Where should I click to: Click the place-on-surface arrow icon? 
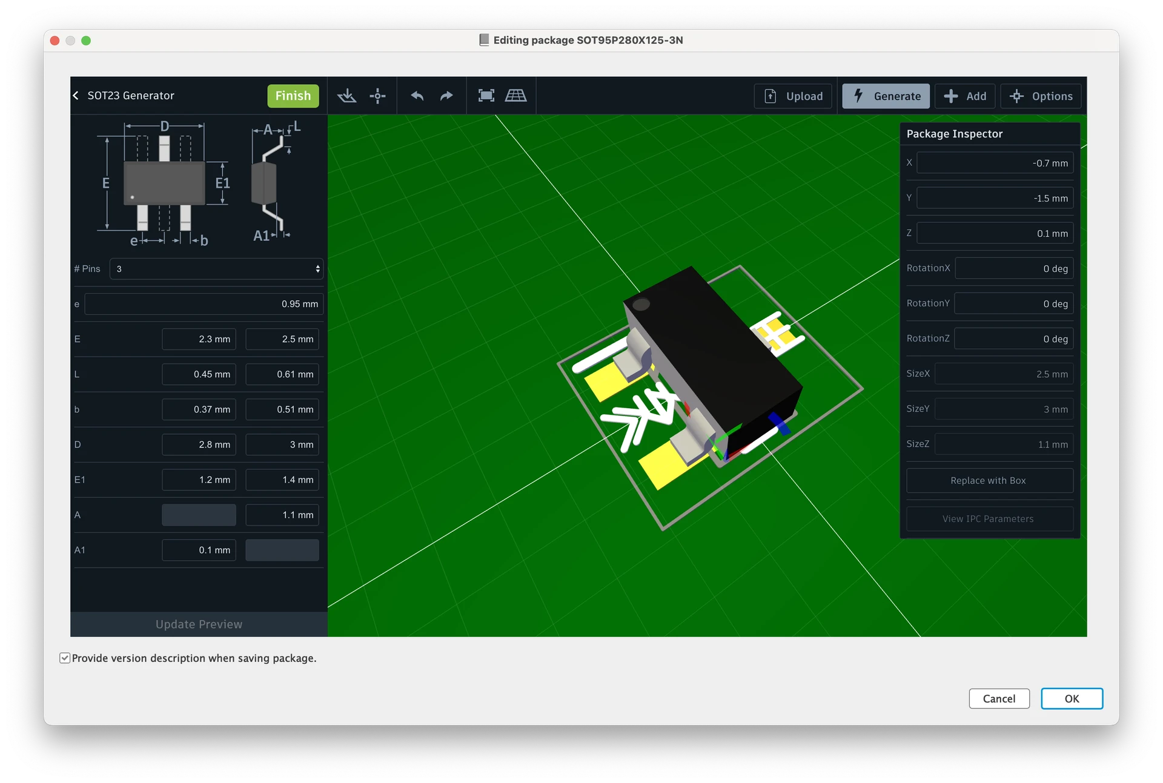tap(347, 96)
